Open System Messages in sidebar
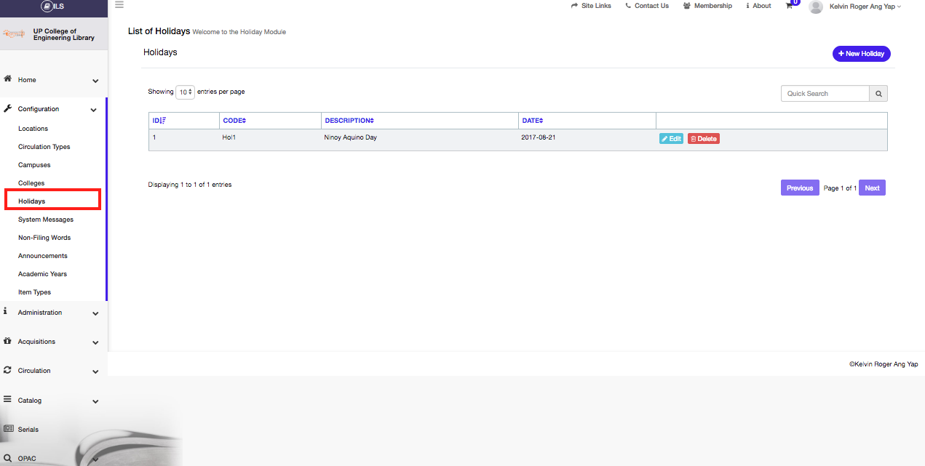Screen dimensions: 925x466 point(46,220)
